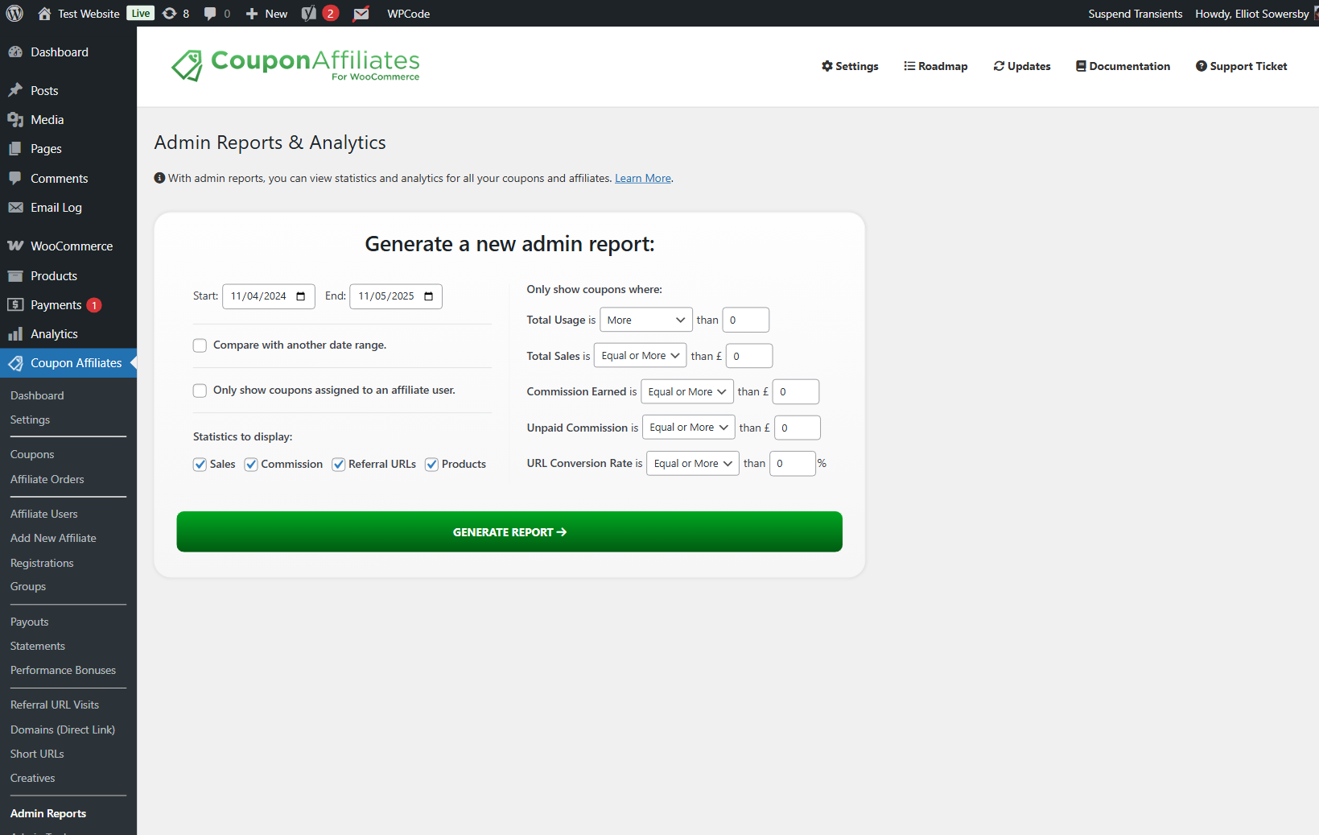This screenshot has width=1319, height=835.
Task: Open the Registrations submenu item
Action: (x=42, y=563)
